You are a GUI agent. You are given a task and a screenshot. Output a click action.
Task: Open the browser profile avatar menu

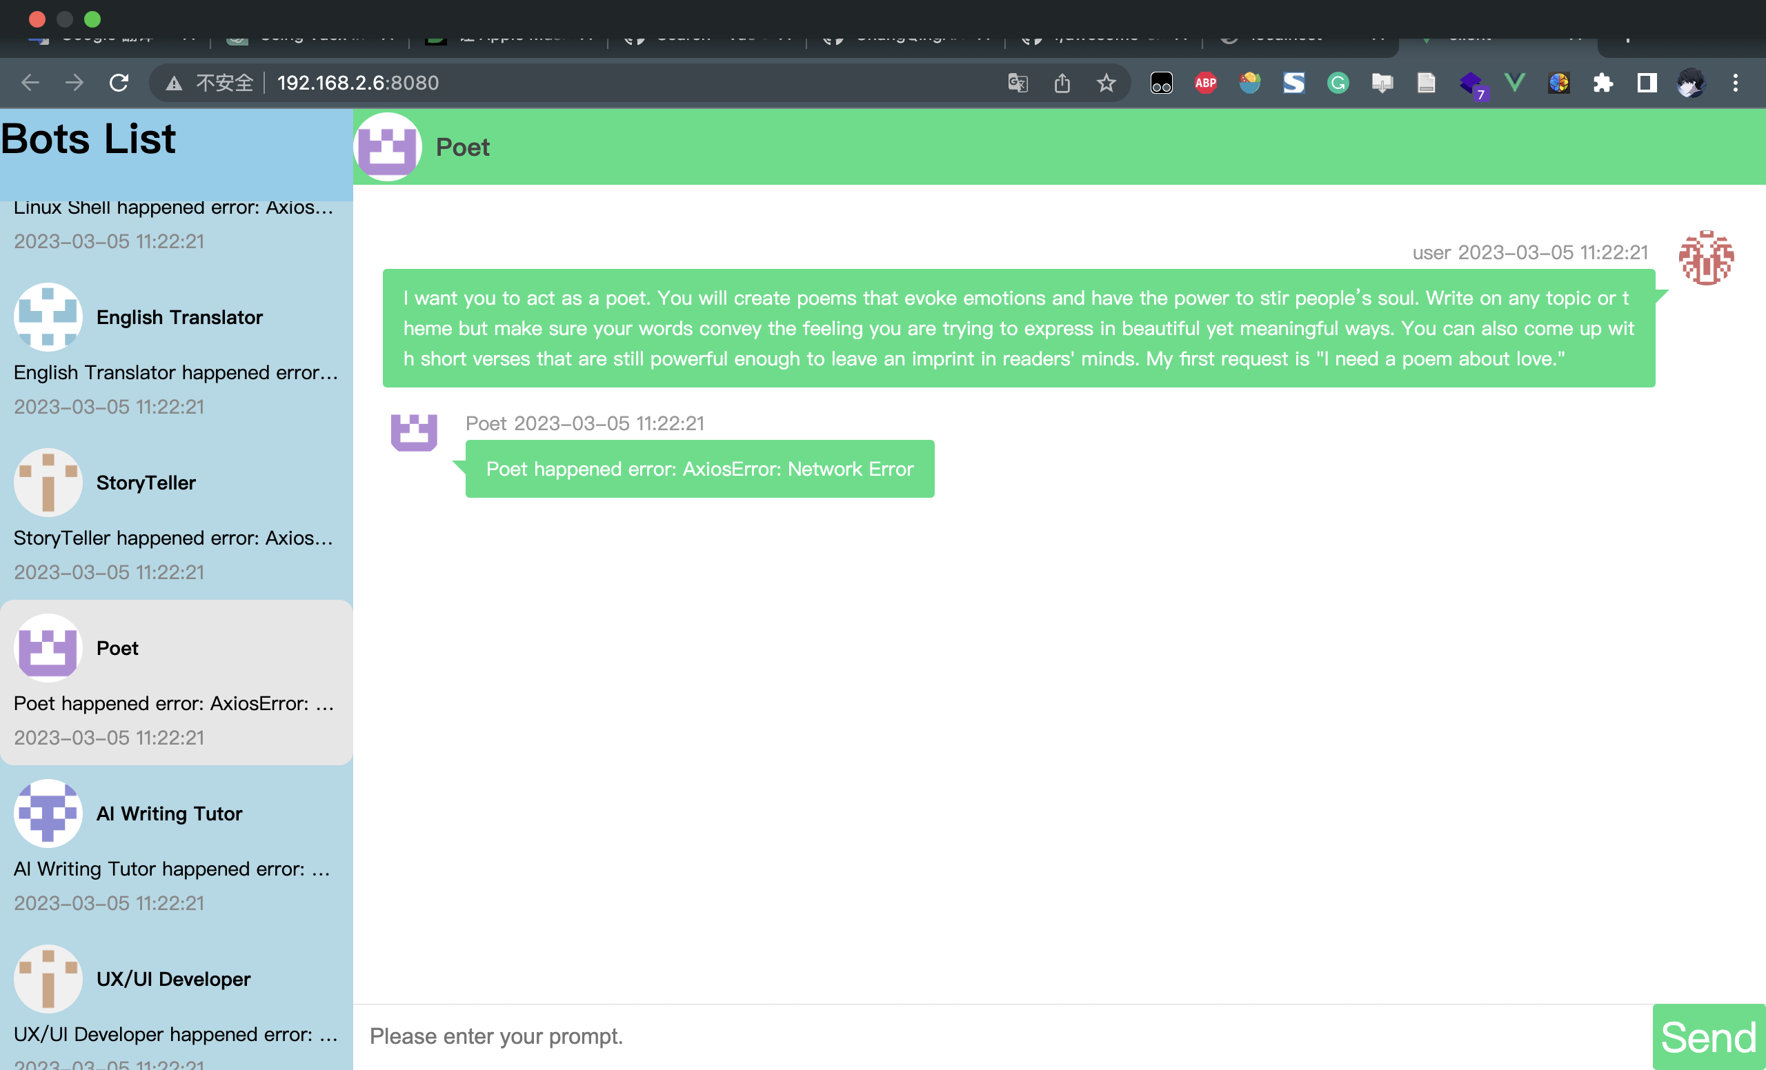pyautogui.click(x=1691, y=83)
